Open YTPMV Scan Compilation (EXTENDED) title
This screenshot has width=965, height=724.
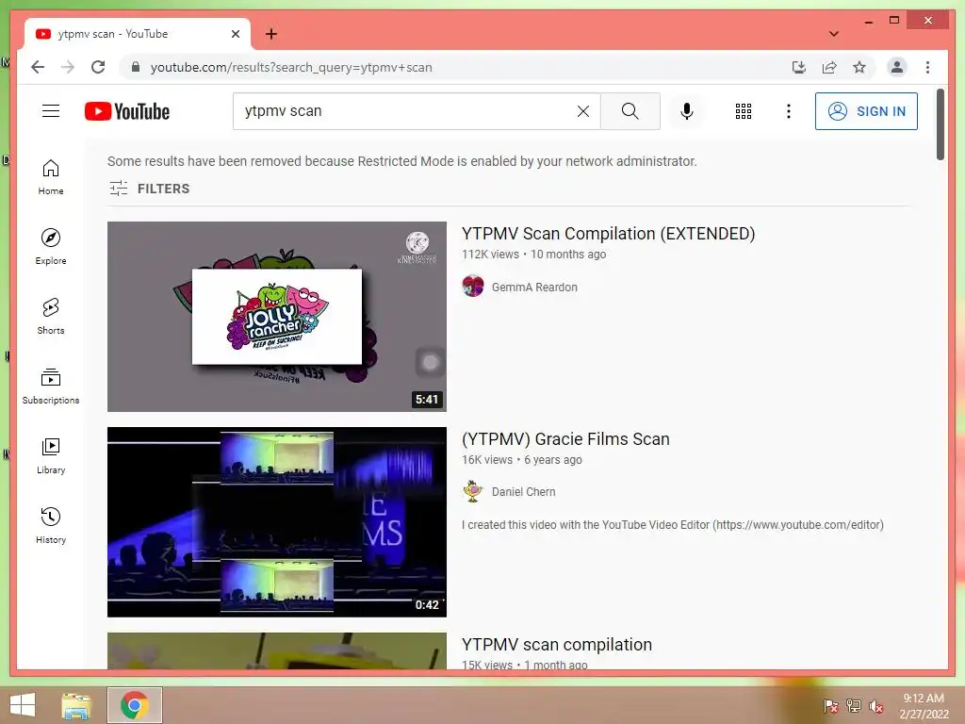pos(608,234)
